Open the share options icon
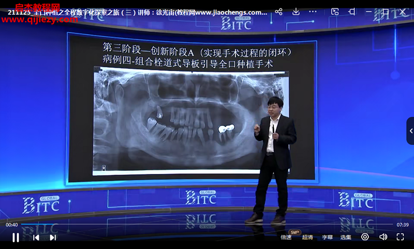 (x=278, y=11)
